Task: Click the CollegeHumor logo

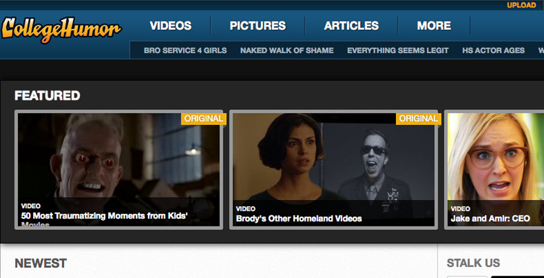Action: [x=61, y=30]
